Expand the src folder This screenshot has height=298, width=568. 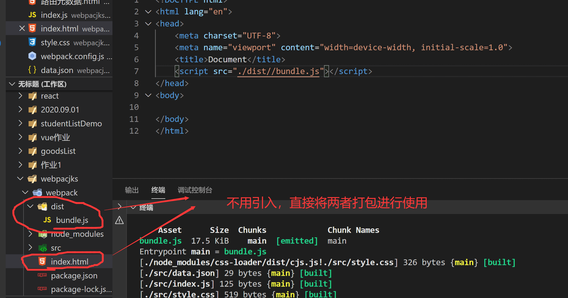click(30, 248)
